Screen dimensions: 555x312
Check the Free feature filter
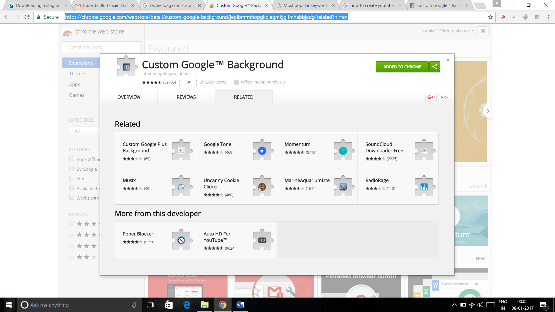pyautogui.click(x=72, y=178)
